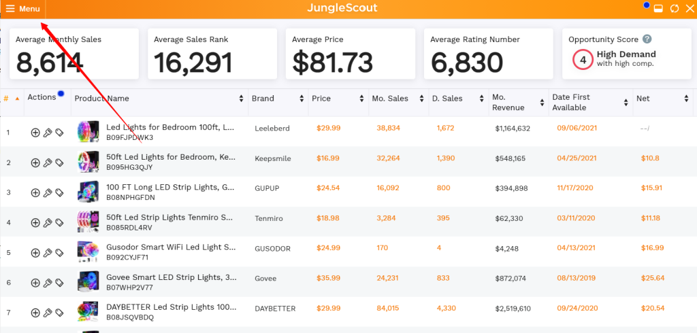Click the flashlight icon for GUSODOR row
Screen dimensions: 697x333
point(48,253)
